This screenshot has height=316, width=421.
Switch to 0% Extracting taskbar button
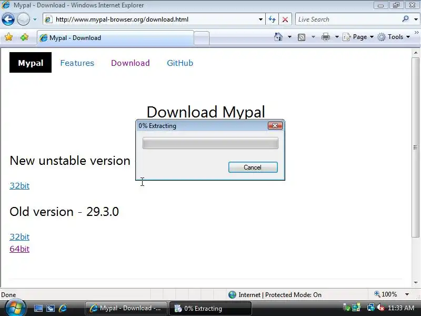210,308
